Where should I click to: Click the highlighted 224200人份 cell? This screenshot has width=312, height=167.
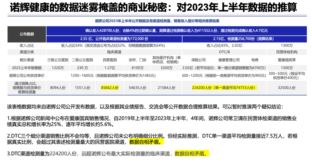coord(224,88)
